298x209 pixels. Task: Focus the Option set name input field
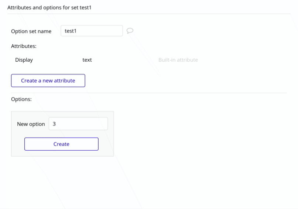coord(92,31)
